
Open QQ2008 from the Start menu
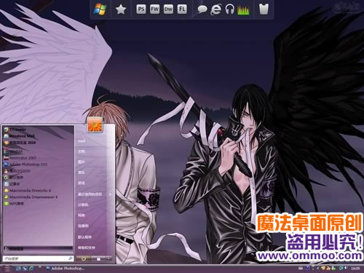17,171
